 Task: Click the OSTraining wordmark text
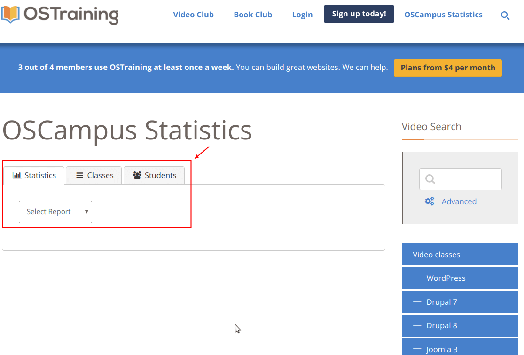pos(71,15)
